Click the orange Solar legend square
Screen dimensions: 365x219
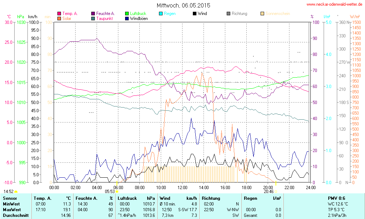(59, 19)
